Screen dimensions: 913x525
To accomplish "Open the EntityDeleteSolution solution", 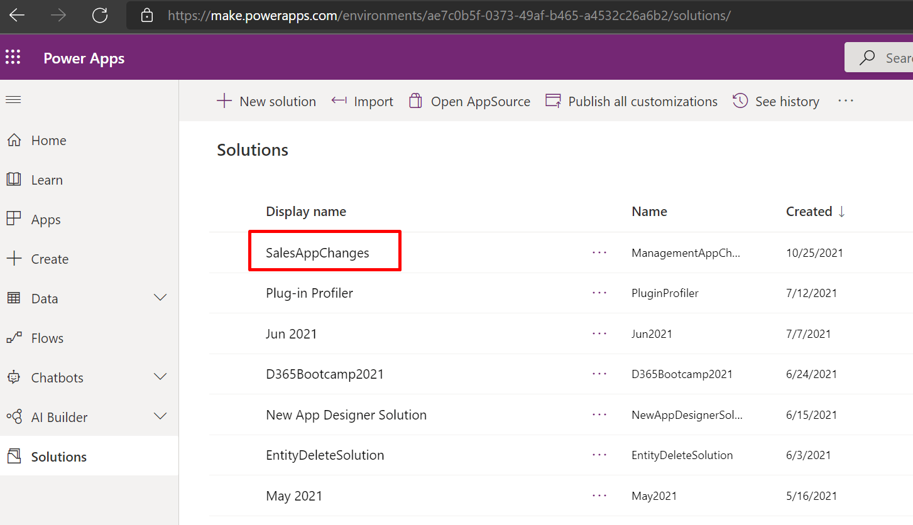I will point(325,455).
